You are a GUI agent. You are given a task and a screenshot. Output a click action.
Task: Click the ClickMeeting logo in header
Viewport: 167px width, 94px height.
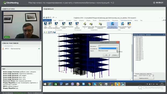click(11, 3)
